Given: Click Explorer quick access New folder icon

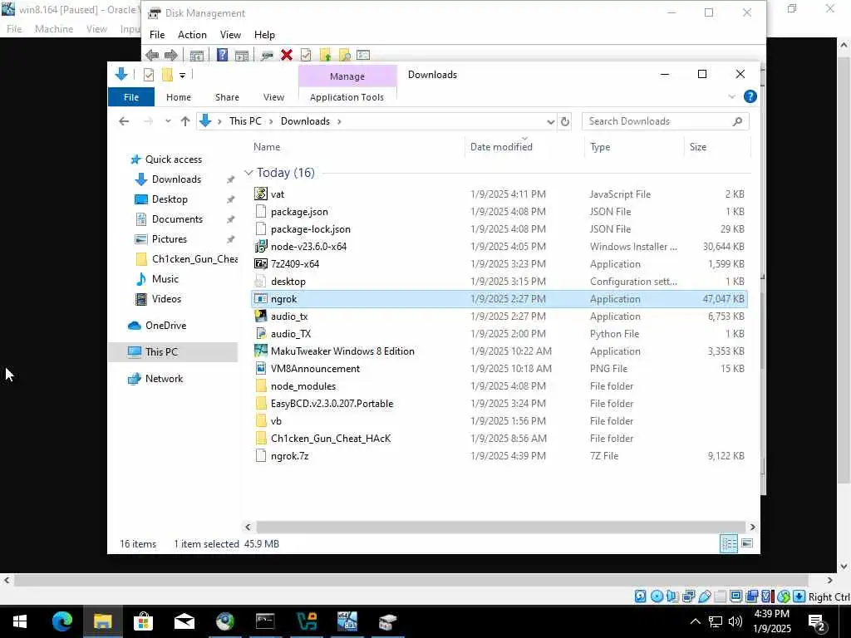Looking at the screenshot, I should pos(167,75).
